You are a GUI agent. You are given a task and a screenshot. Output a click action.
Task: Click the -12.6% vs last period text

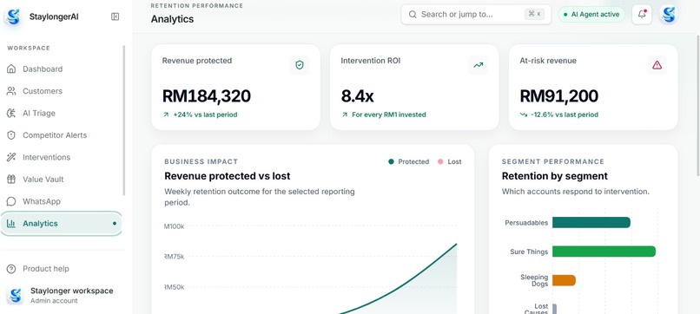click(x=565, y=114)
